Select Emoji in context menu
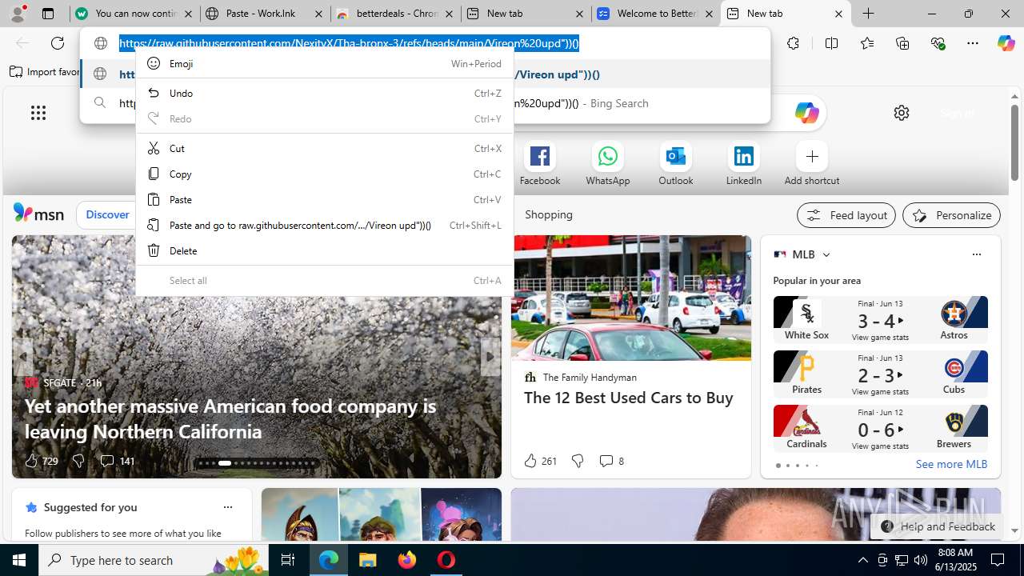 pos(324,64)
